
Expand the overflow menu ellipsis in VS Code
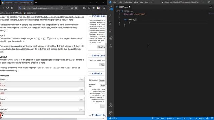pyautogui.click(x=152, y=2)
